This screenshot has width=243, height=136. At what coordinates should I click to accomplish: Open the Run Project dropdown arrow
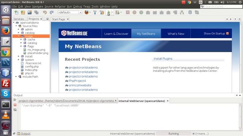coord(112,12)
